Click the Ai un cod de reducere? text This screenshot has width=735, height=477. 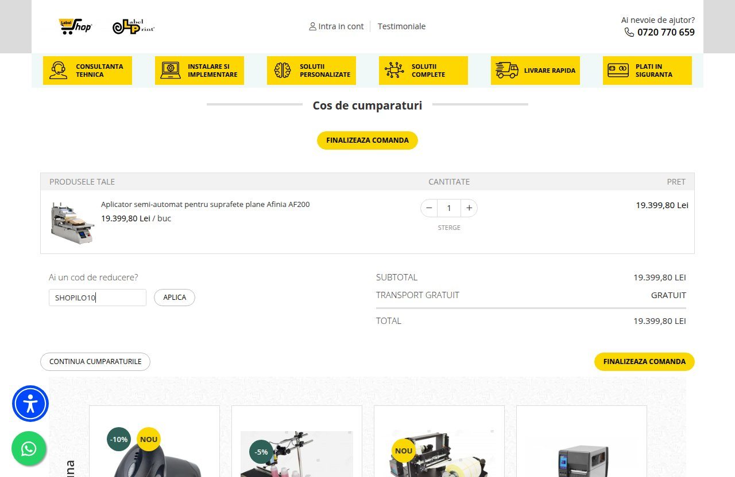point(94,277)
